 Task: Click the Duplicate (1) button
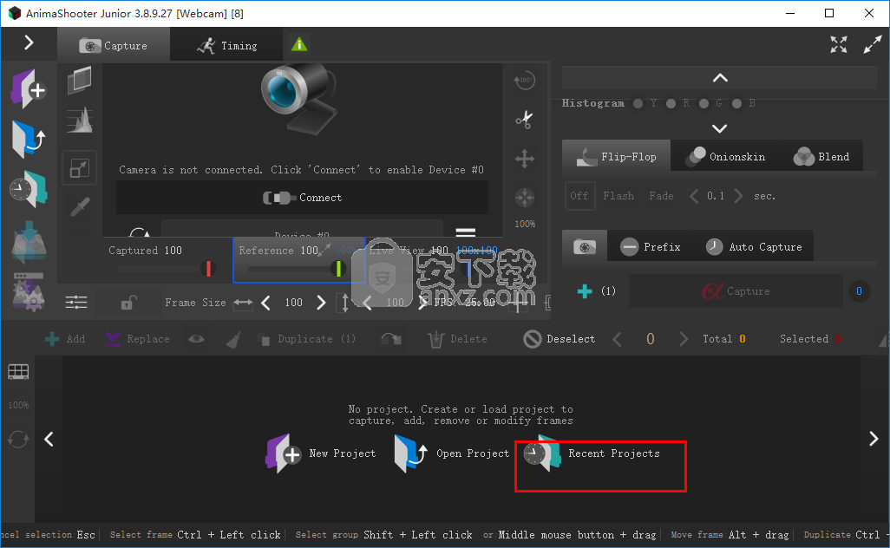click(x=307, y=339)
